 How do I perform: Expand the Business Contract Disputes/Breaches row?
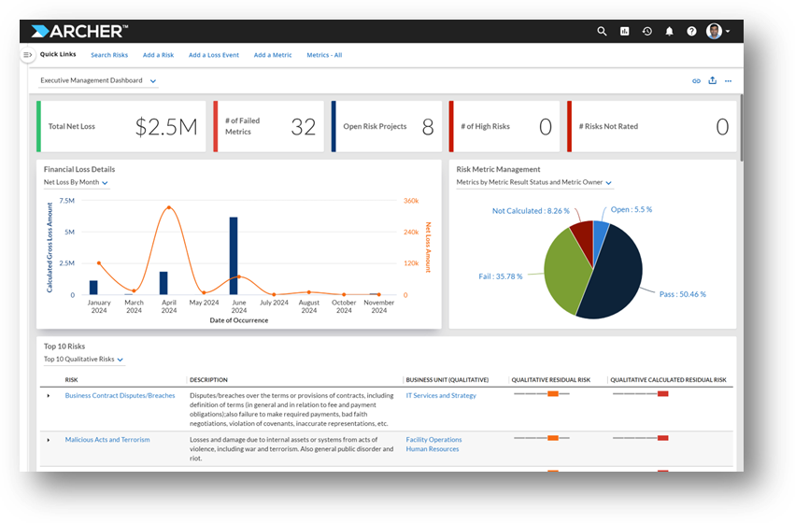pyautogui.click(x=49, y=396)
